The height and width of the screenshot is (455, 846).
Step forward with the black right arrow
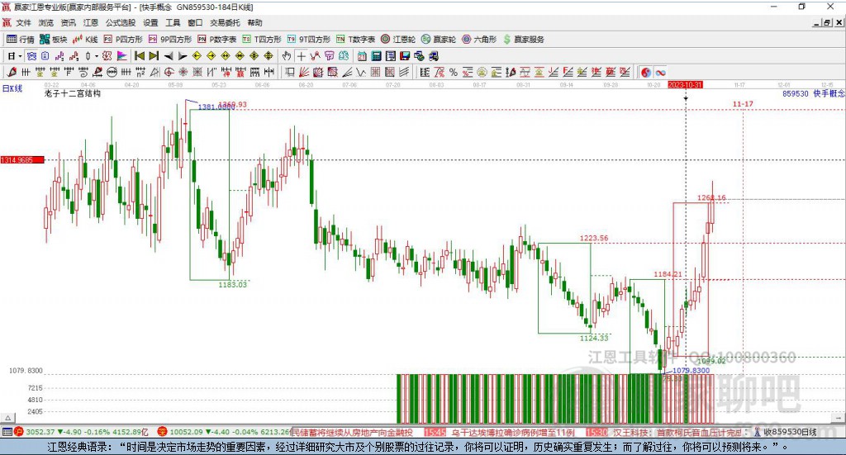coord(182,56)
